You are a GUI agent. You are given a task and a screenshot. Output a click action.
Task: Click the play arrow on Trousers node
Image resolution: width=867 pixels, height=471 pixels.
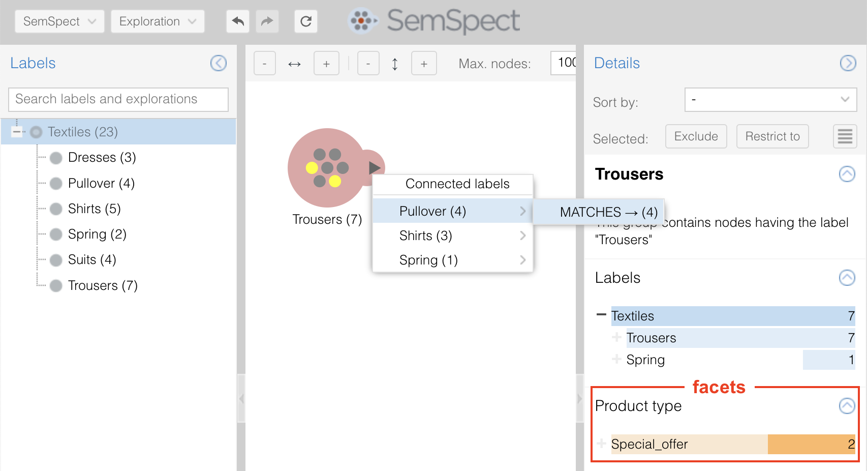(375, 167)
